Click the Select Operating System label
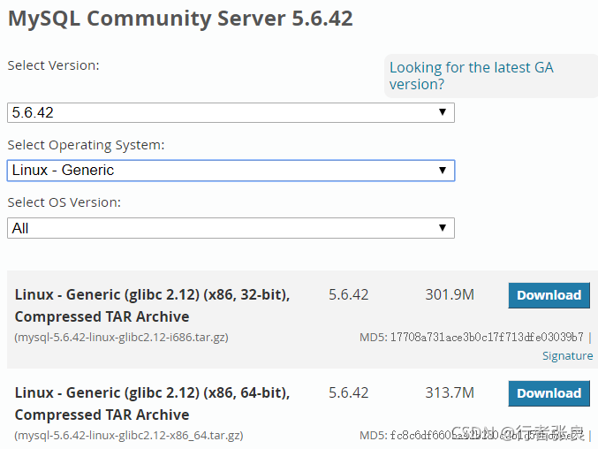598x449 pixels. [x=86, y=145]
